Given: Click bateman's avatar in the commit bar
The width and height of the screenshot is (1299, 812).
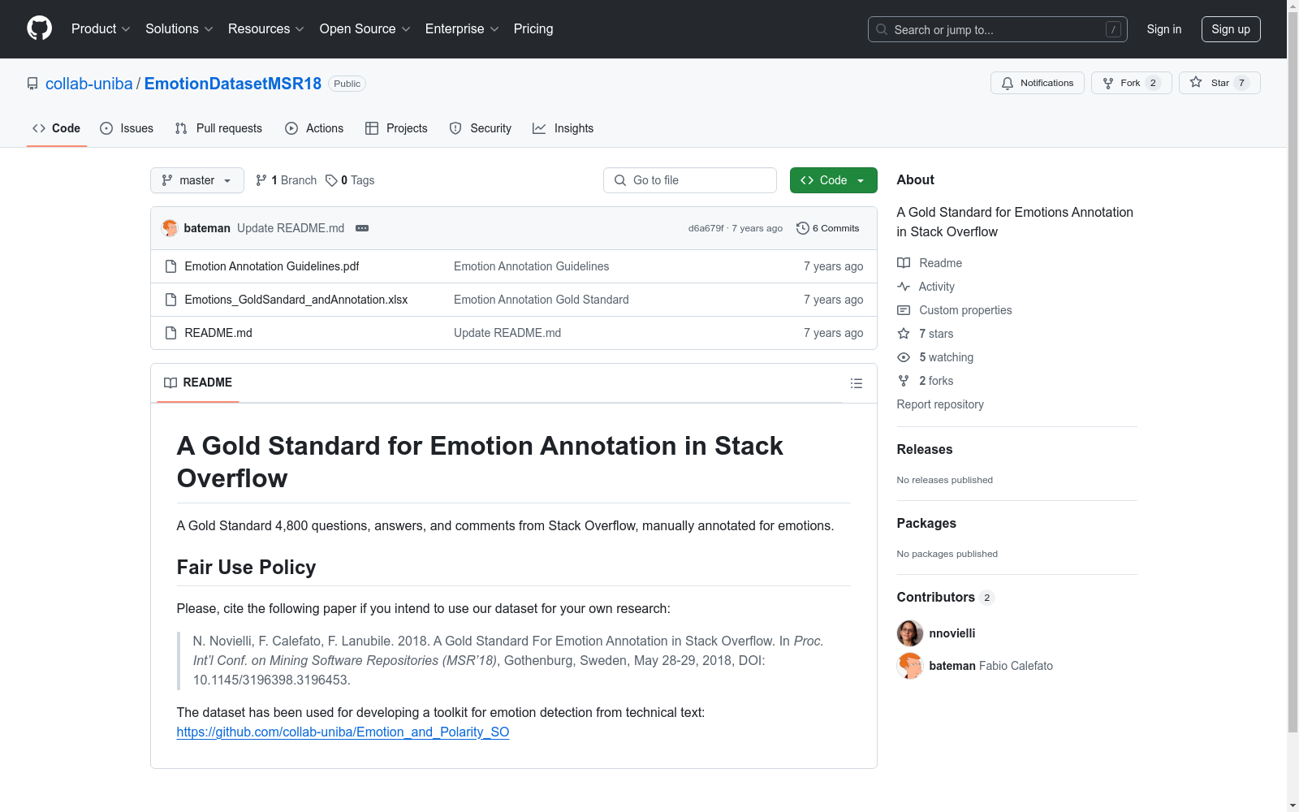Looking at the screenshot, I should 170,228.
